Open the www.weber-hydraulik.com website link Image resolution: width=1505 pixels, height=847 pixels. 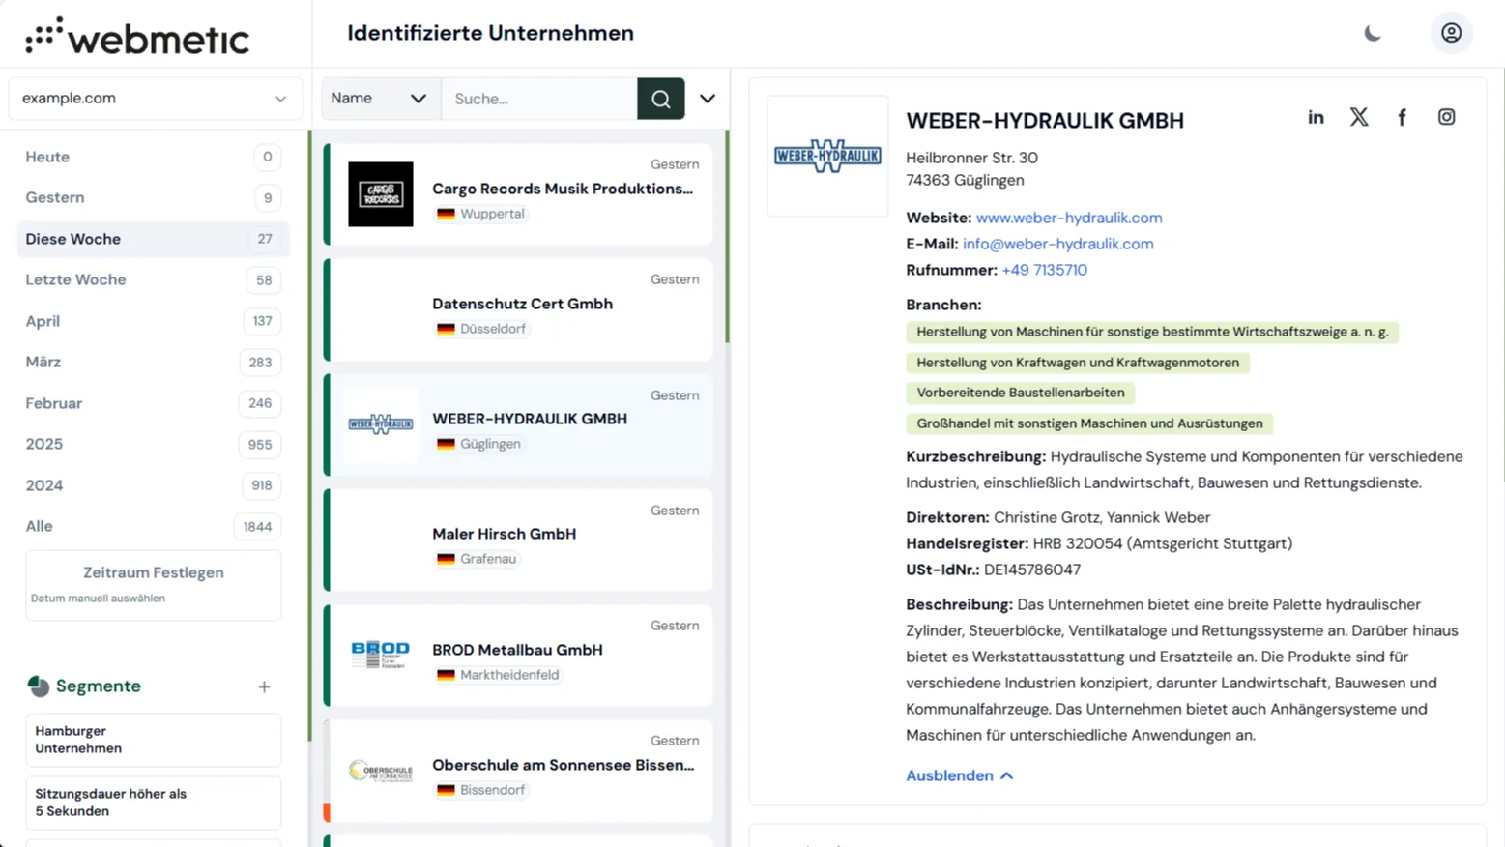1067,218
